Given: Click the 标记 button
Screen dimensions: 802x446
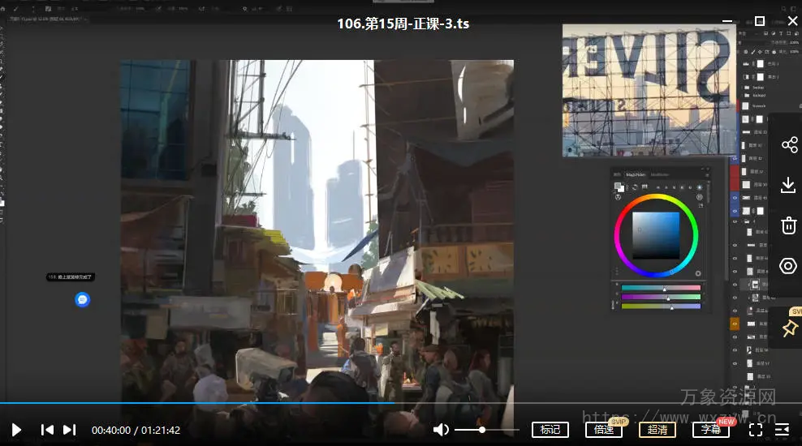Looking at the screenshot, I should [550, 430].
